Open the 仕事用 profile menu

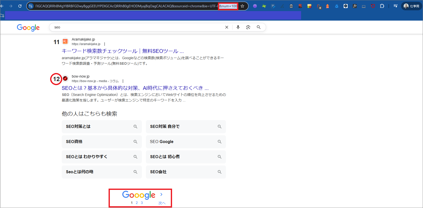pyautogui.click(x=411, y=6)
